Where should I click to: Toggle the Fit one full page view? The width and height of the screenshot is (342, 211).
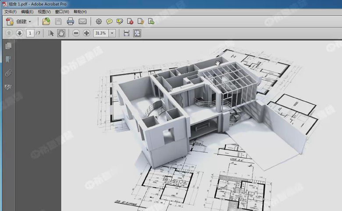coord(137,33)
